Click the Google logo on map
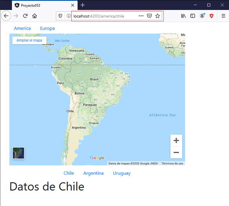229x206 pixels. pos(97,158)
